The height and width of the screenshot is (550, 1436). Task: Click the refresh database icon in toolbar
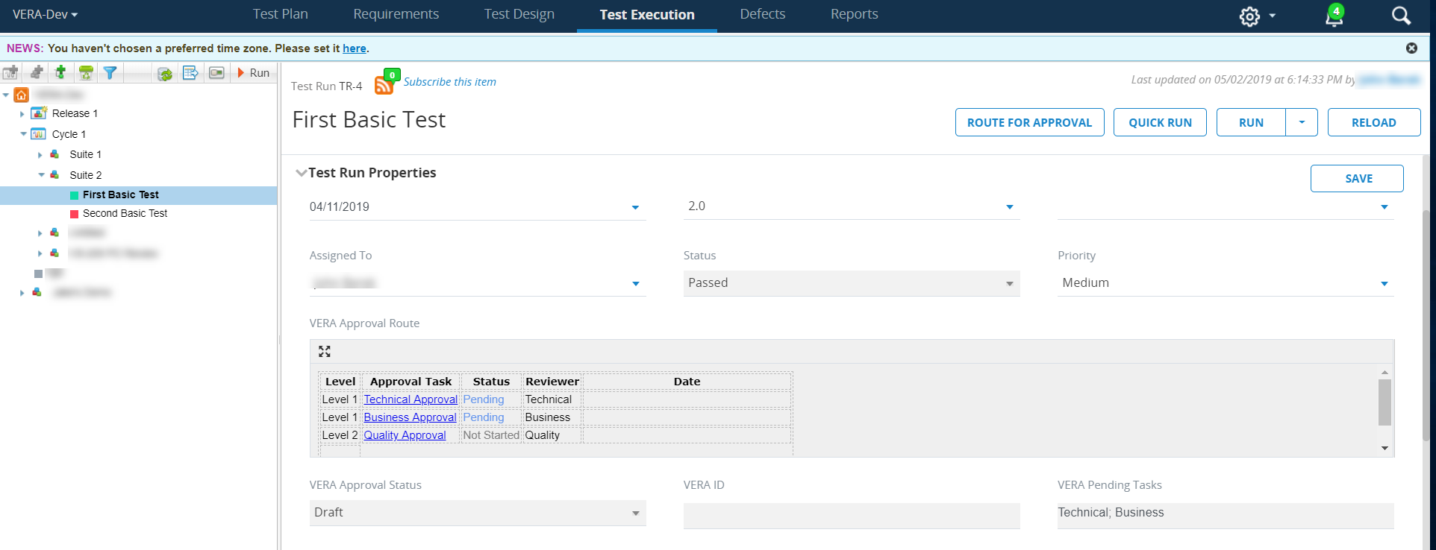tap(165, 73)
